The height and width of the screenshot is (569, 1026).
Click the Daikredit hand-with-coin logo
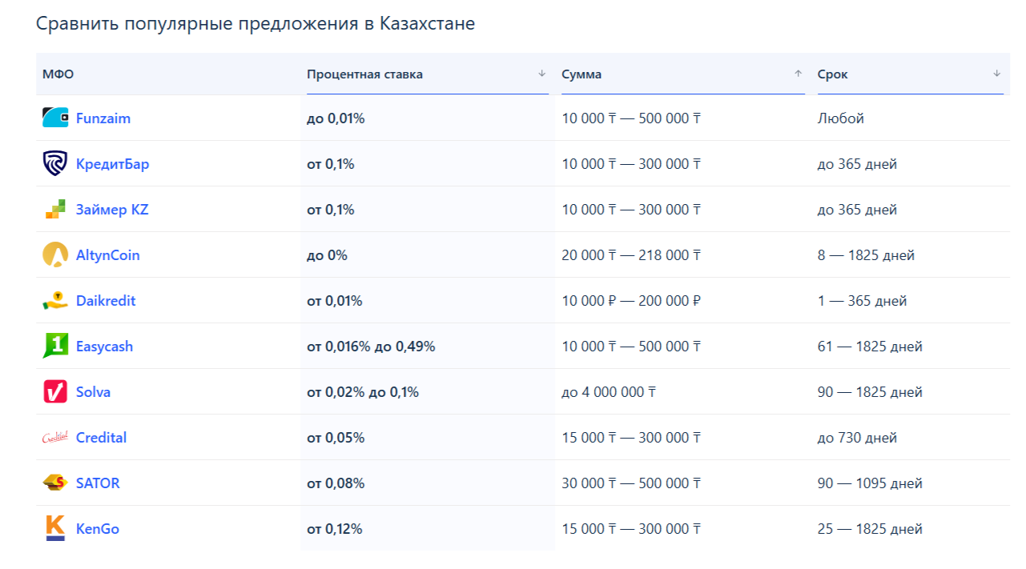click(x=55, y=301)
